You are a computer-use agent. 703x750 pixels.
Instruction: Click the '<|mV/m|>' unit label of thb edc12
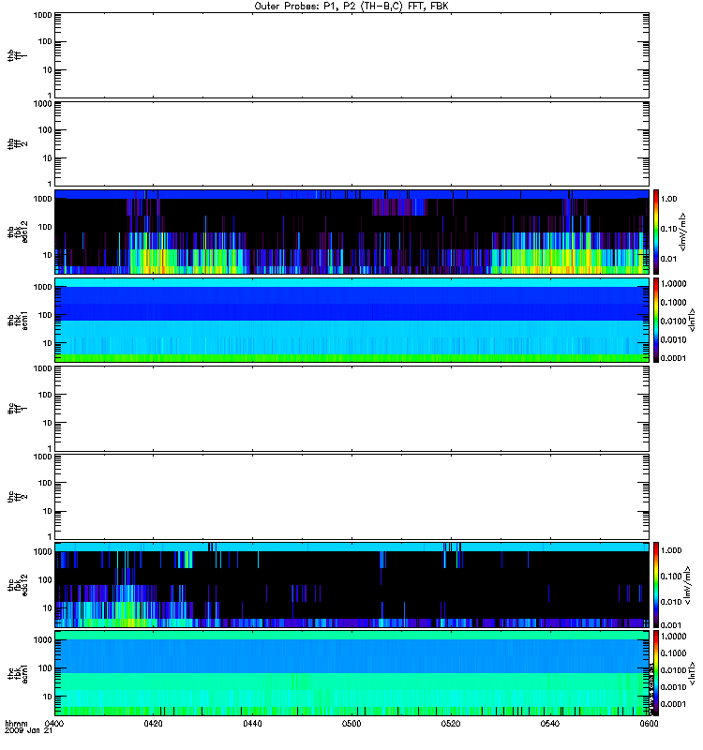tap(683, 232)
